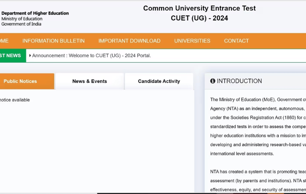Click the 'higher education institutions with a mission' line
306x194 pixels.
pyautogui.click(x=258, y=136)
